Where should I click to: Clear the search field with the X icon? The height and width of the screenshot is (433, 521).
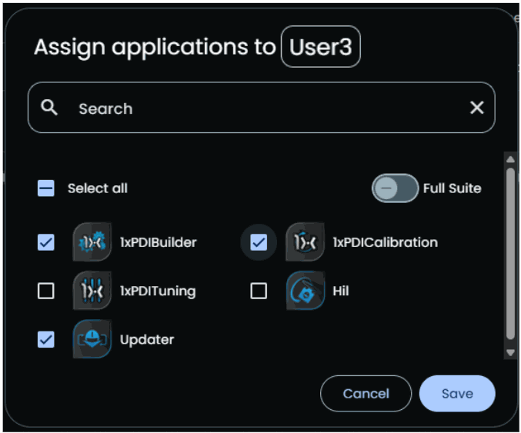click(x=477, y=108)
